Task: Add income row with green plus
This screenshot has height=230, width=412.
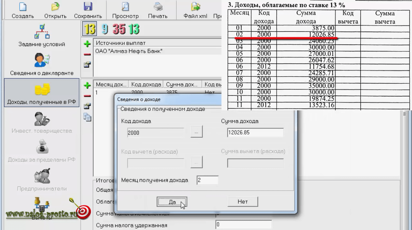Action: coord(87,85)
